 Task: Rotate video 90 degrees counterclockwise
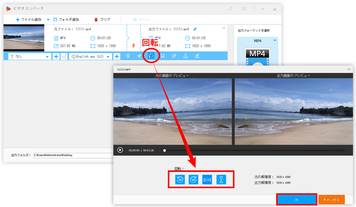[180, 180]
